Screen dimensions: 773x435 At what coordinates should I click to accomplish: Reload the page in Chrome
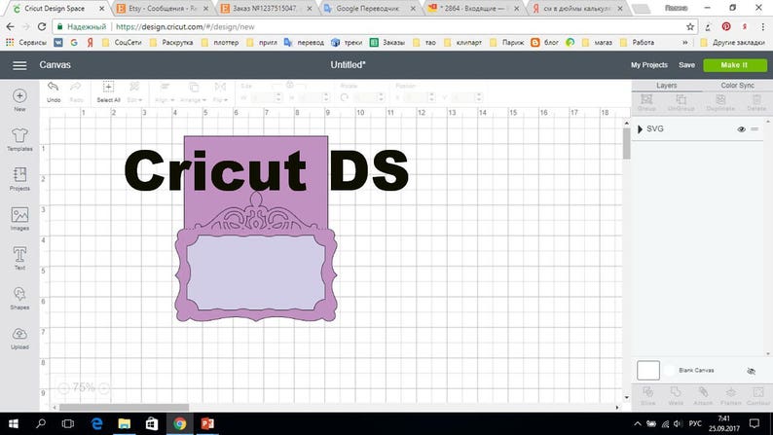42,26
